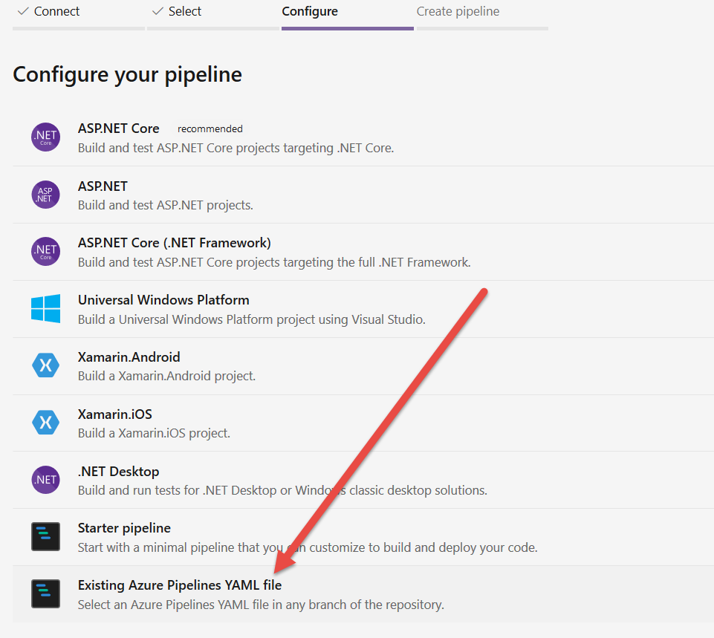Click the ASP.NET purple icon

click(45, 195)
